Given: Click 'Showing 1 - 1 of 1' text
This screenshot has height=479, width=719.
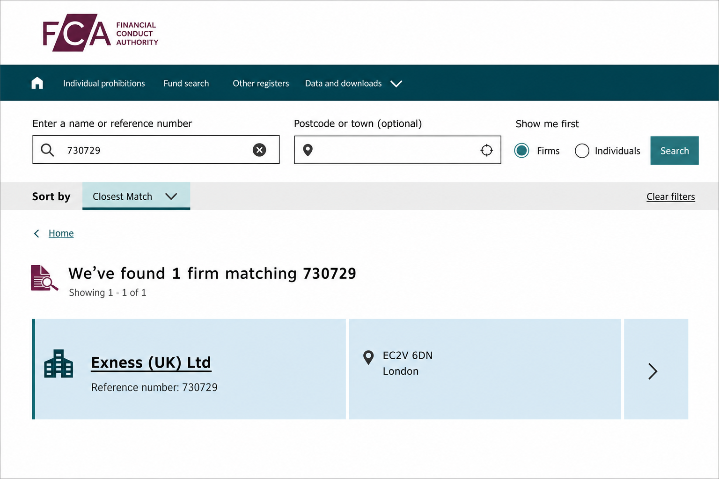Looking at the screenshot, I should [x=108, y=292].
